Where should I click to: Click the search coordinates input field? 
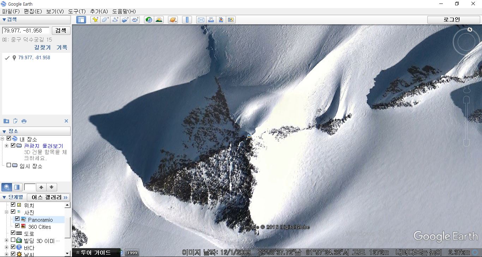click(25, 31)
